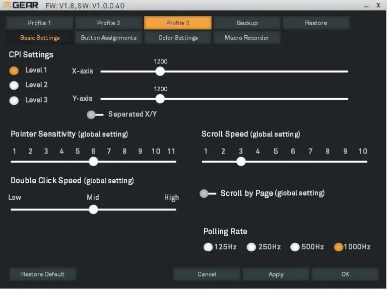Click the Backup button
The width and height of the screenshot is (387, 289).
pyautogui.click(x=247, y=23)
